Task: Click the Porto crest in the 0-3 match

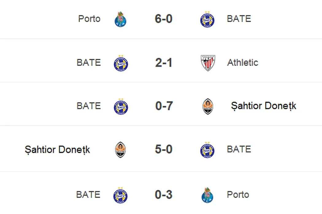Action: click(x=208, y=195)
